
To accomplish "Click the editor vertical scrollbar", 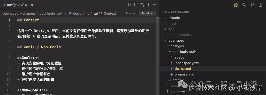I will tap(158, 56).
